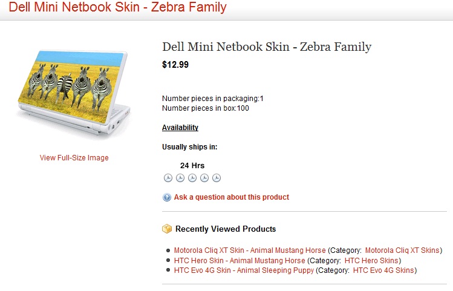Open the zebra netbook skin product image
The image size is (453, 291).
(74, 92)
